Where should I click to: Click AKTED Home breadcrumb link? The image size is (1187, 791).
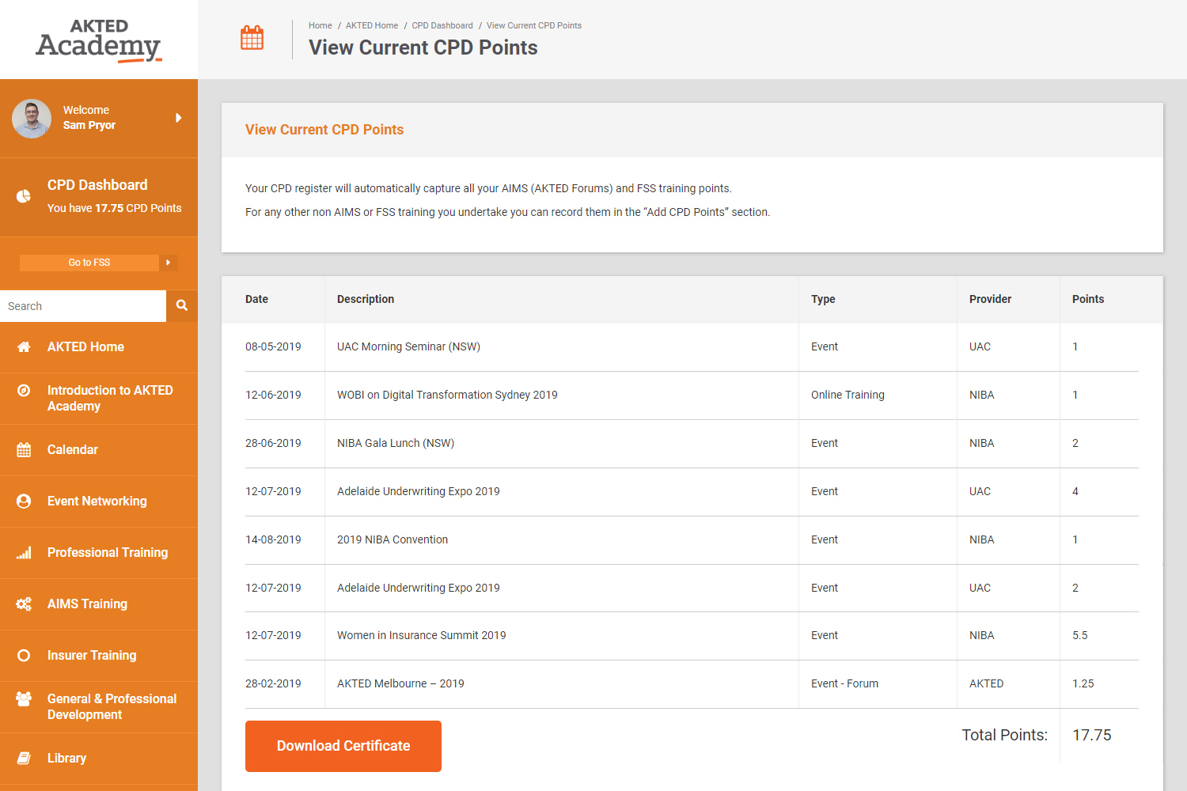pyautogui.click(x=372, y=25)
